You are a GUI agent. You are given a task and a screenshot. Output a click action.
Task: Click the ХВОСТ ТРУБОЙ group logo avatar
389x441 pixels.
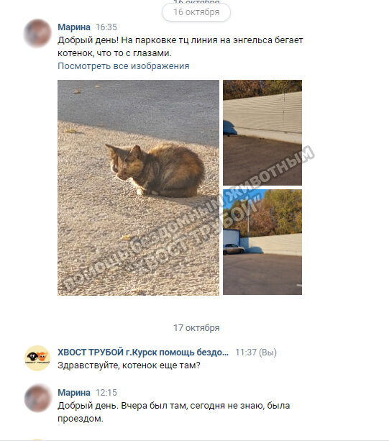[x=37, y=358]
